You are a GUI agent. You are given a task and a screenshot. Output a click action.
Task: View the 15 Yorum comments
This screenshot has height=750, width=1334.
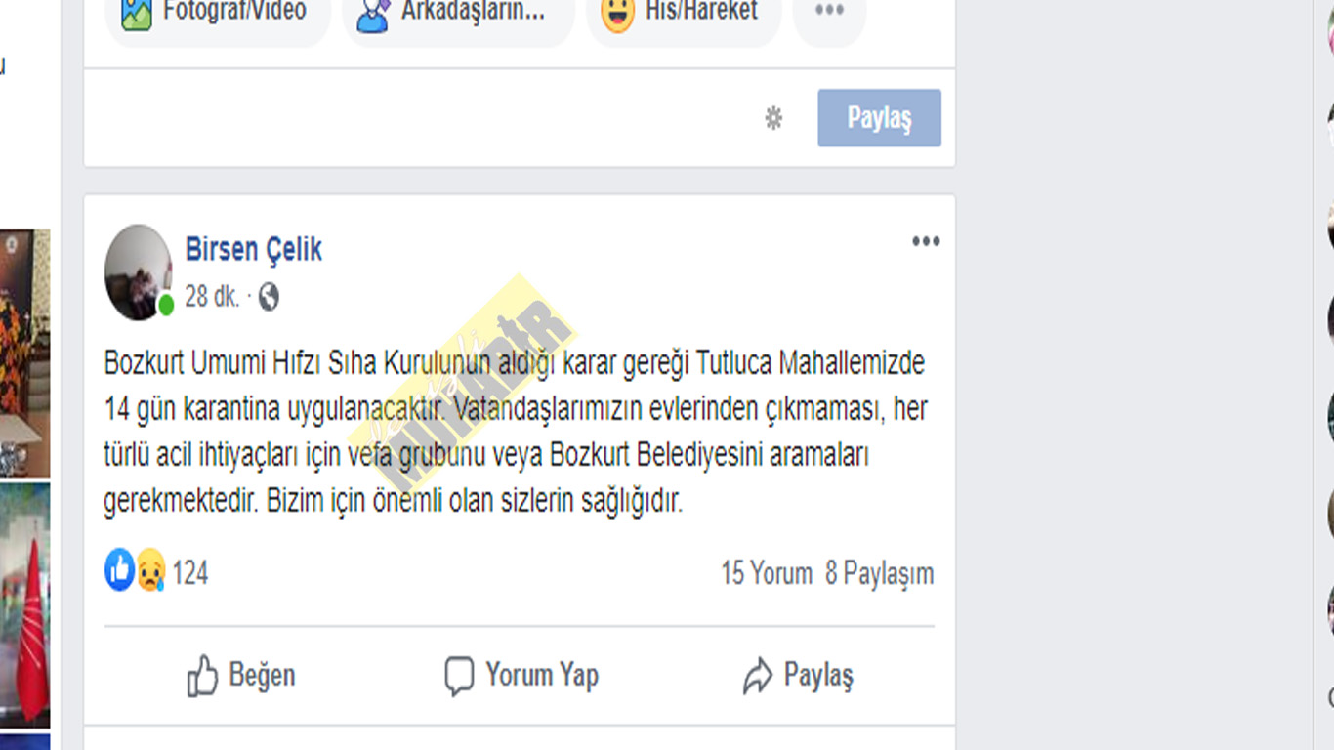click(x=767, y=573)
